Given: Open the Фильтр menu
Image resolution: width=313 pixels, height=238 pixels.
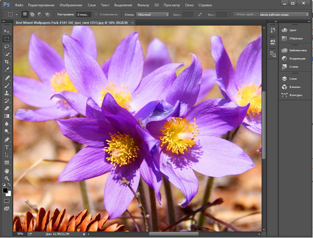Looking at the screenshot, I should tap(143, 5).
